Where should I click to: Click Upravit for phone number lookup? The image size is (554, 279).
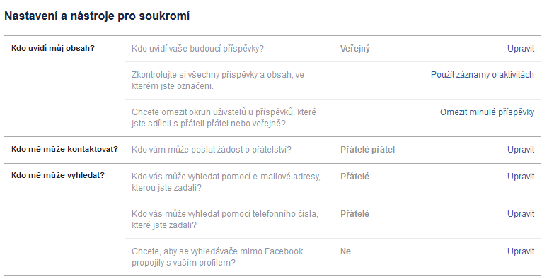pos(521,214)
